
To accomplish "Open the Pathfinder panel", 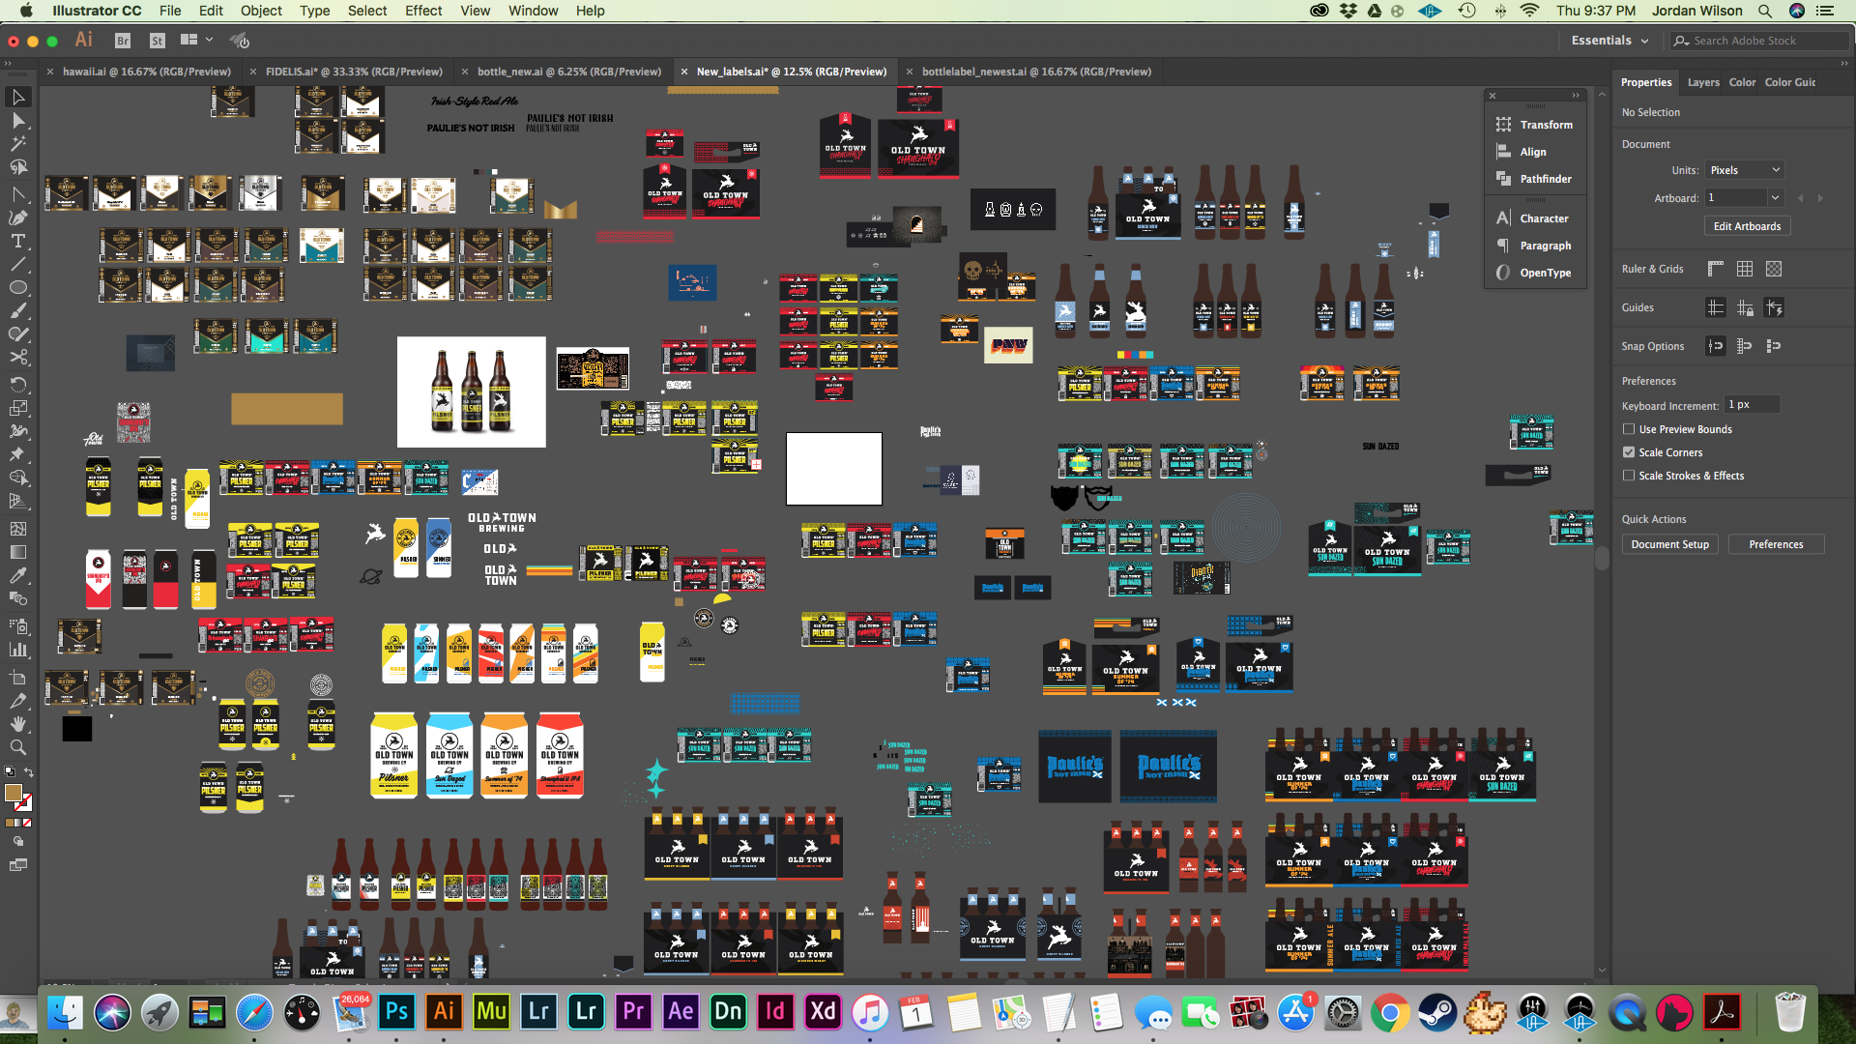I will pos(1535,179).
